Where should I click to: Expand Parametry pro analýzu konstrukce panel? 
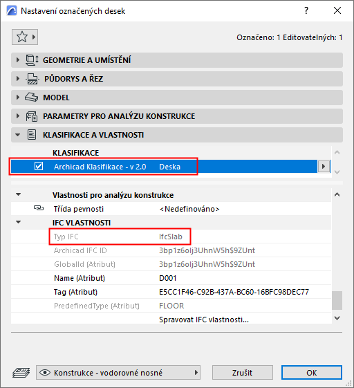click(17, 116)
